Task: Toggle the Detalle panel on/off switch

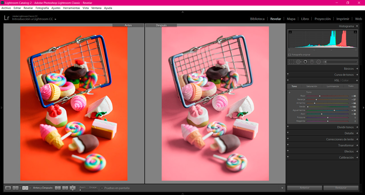Action: [x=288, y=133]
